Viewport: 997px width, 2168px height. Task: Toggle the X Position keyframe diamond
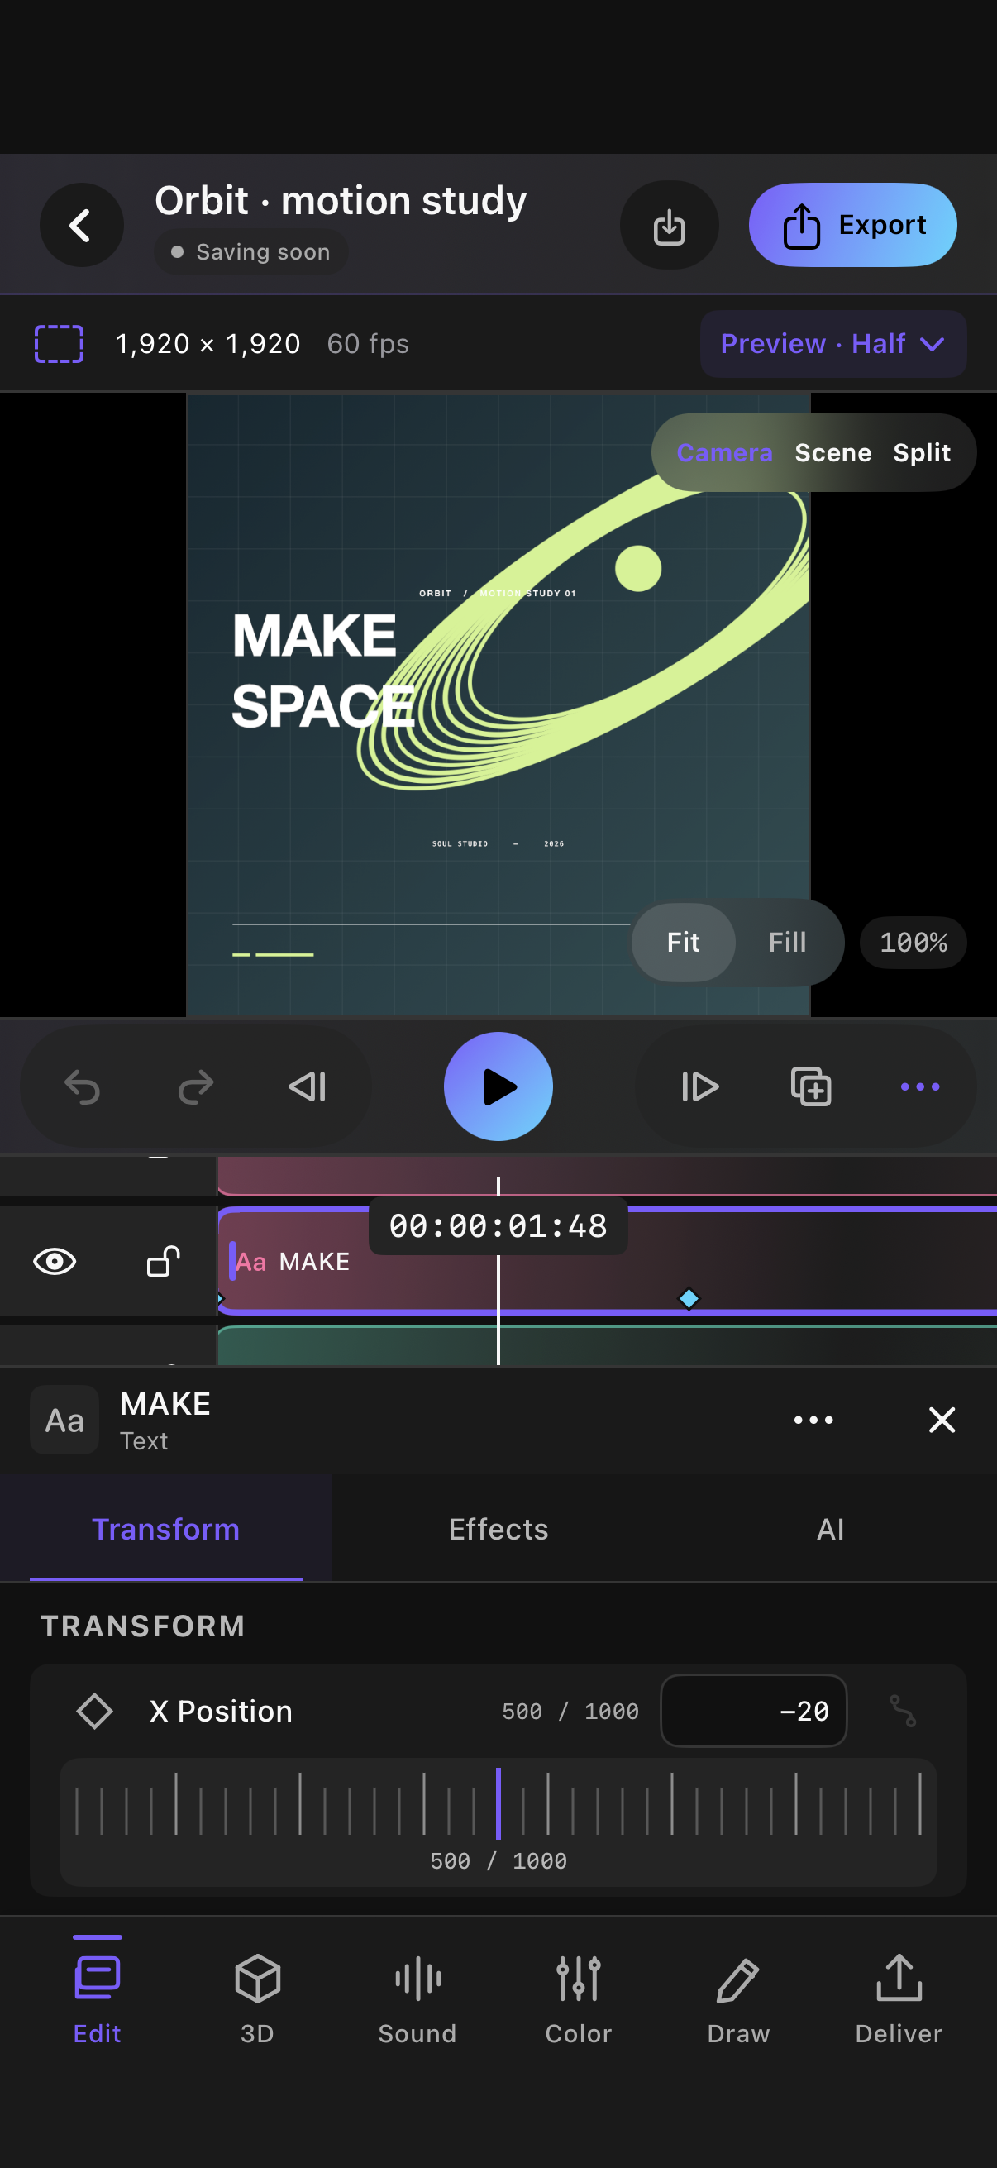[x=94, y=1711]
